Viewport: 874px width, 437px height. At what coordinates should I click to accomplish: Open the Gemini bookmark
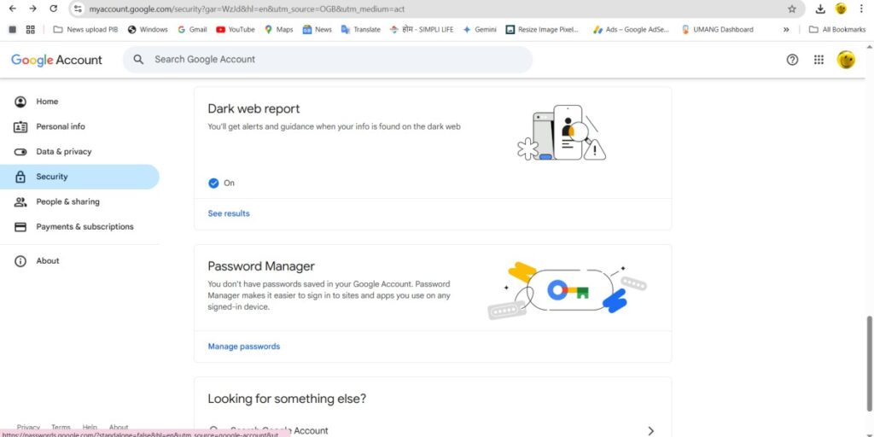[480, 29]
